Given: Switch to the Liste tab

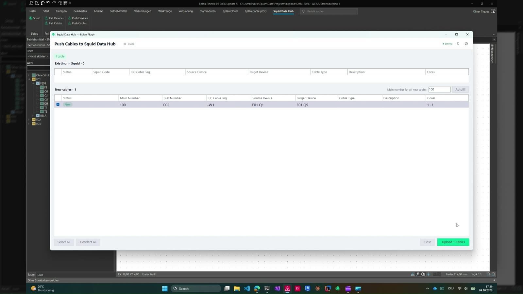Looking at the screenshot, I should coord(40,275).
